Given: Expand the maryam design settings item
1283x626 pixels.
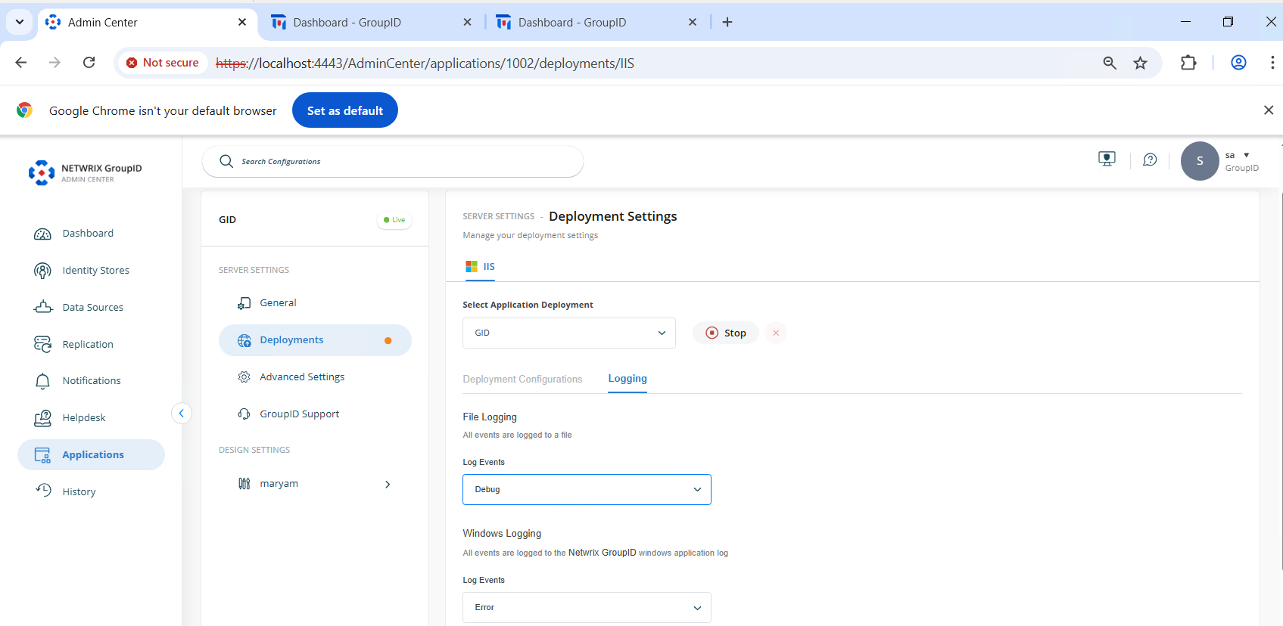Looking at the screenshot, I should pyautogui.click(x=388, y=485).
